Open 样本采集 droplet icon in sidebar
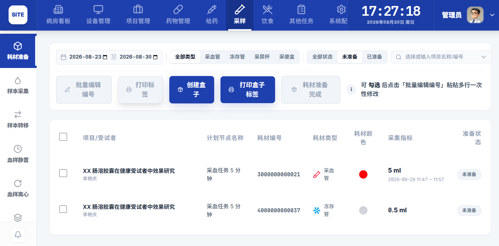This screenshot has height=246, width=499. 18,81
